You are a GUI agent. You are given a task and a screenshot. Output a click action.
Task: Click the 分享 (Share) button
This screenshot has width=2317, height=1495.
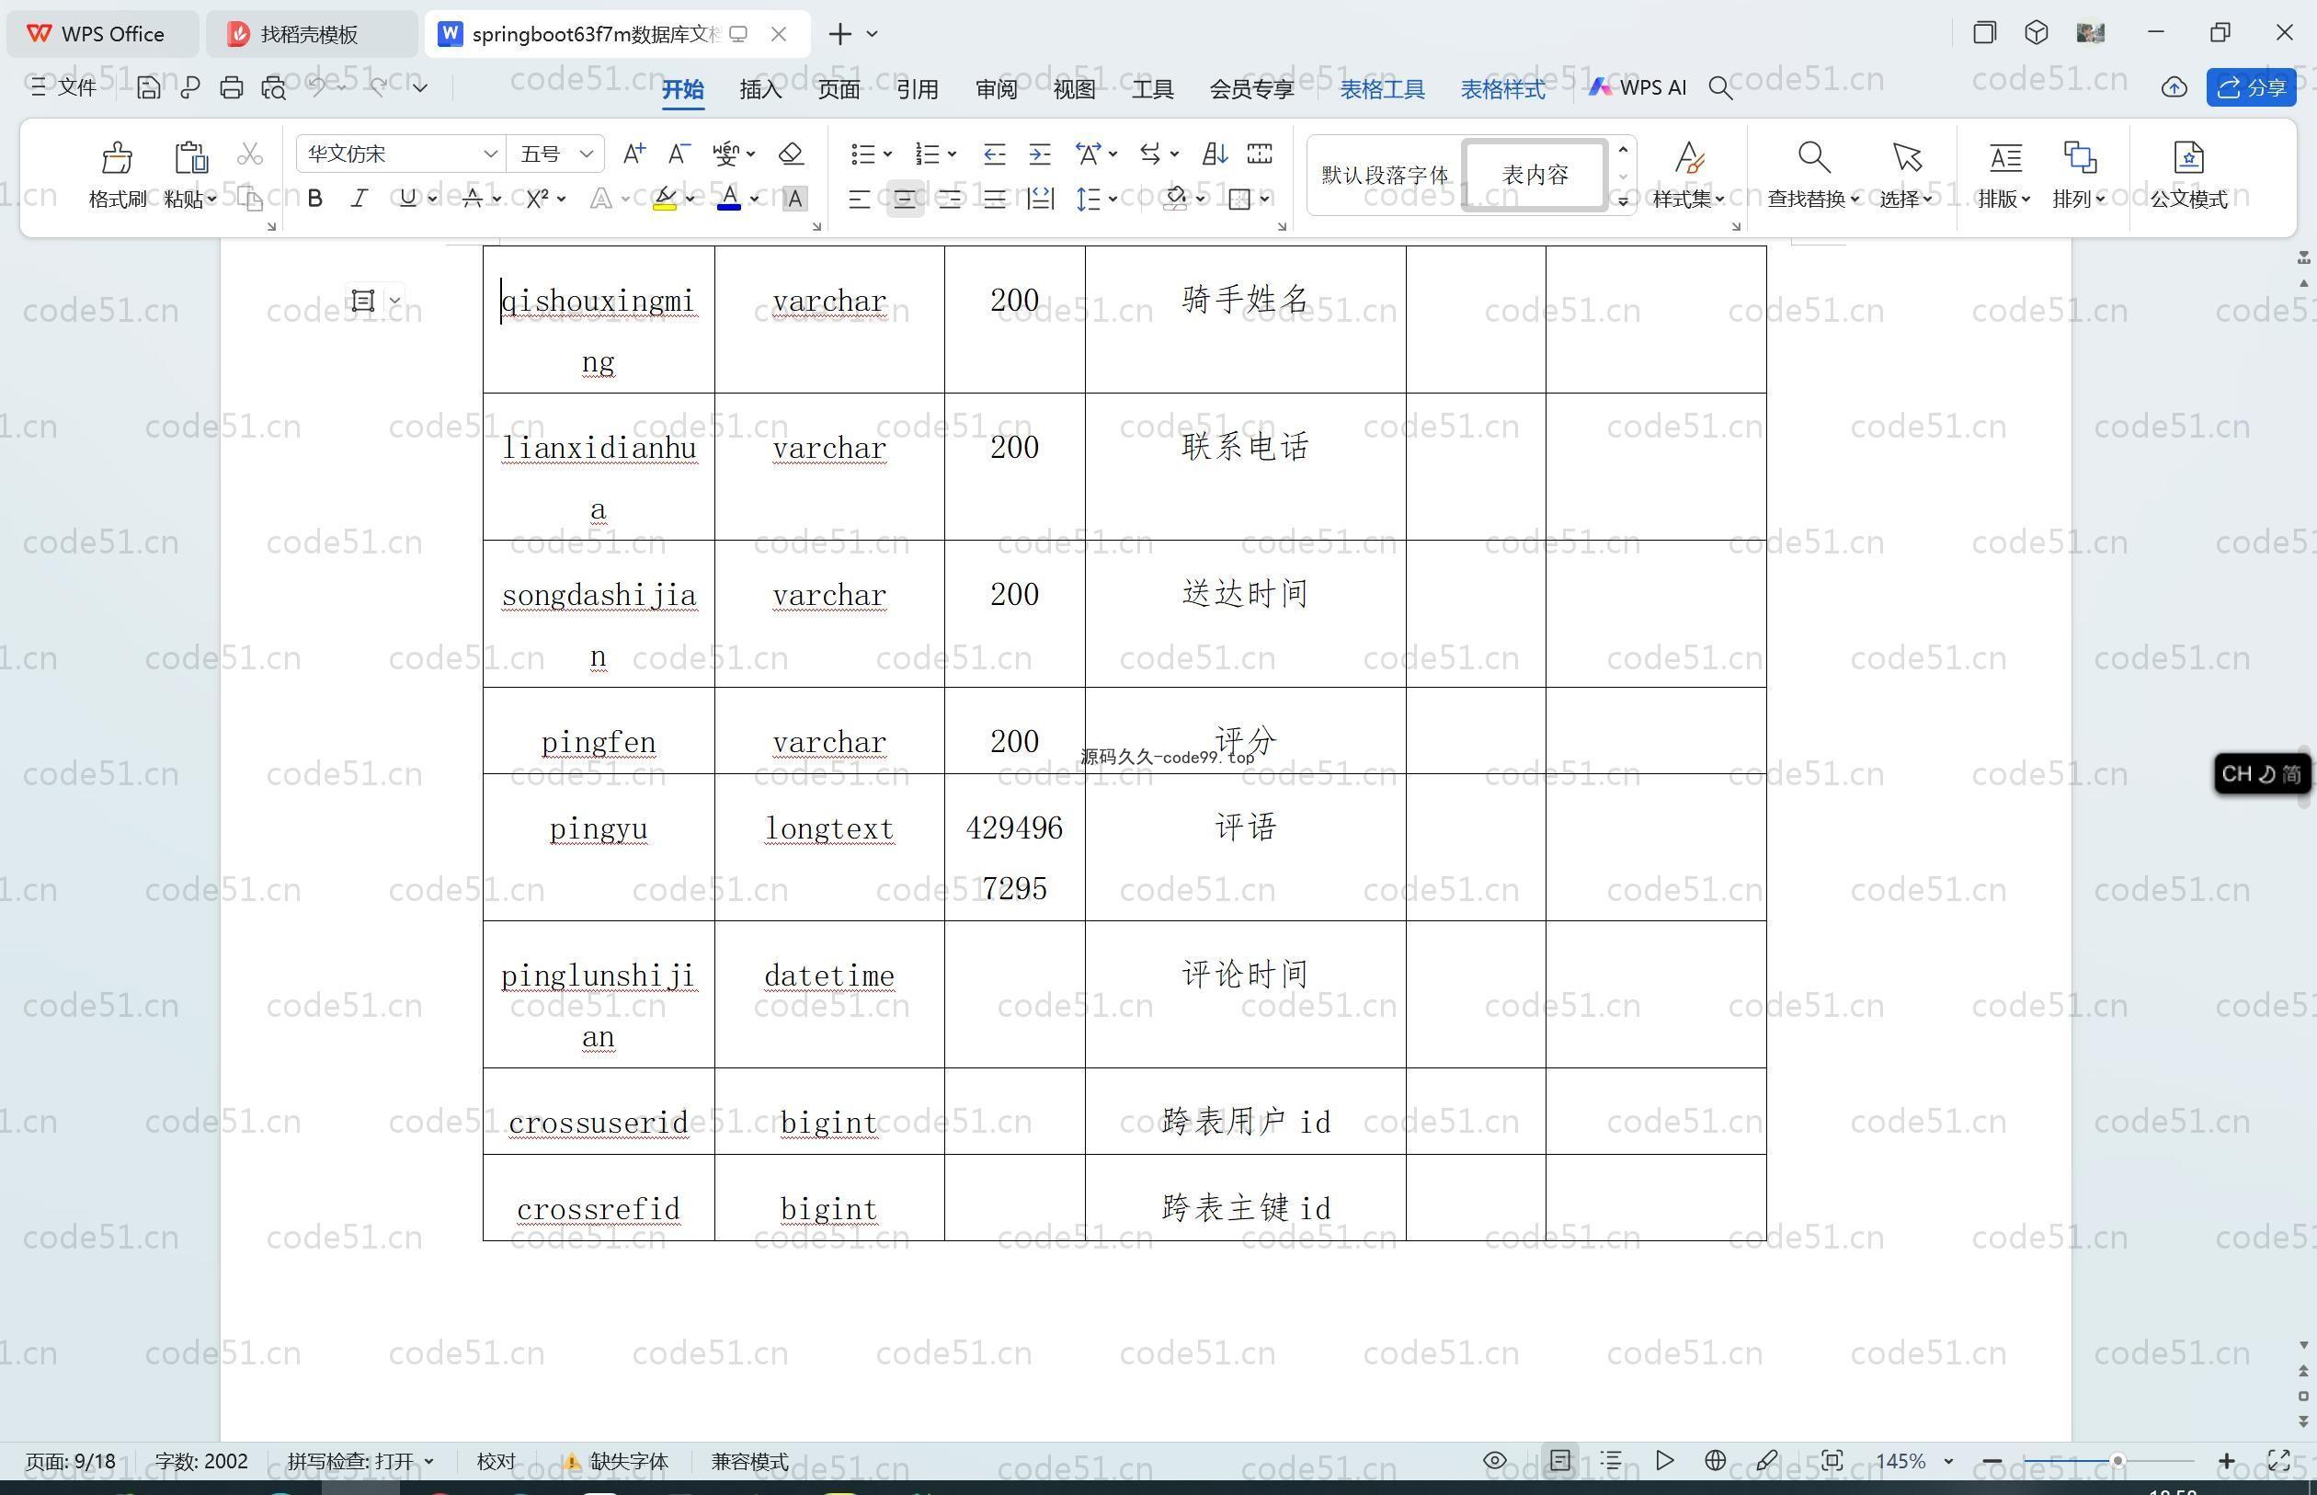click(2251, 87)
